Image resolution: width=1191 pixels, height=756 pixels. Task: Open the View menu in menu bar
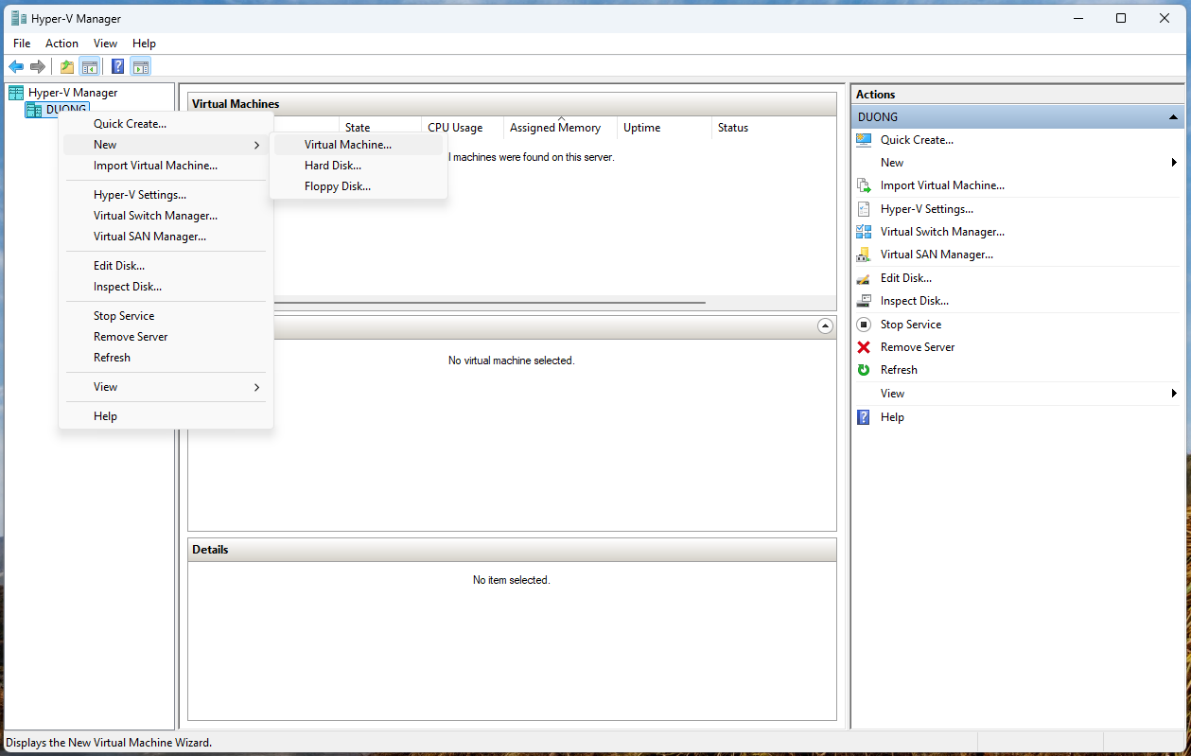pos(106,44)
